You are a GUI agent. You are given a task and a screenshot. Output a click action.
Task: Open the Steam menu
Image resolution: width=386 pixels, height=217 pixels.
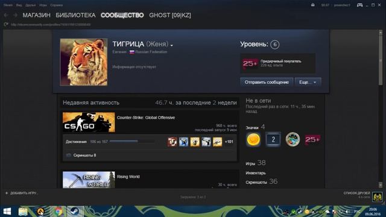coord(8,5)
